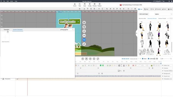Click the rotate canvas circular icon
The image size is (173, 97).
coord(84,27)
